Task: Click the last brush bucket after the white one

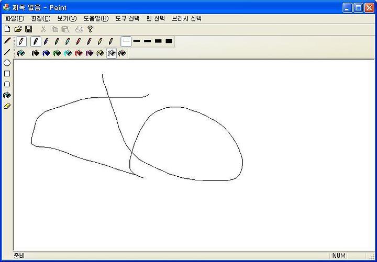Action: [122, 53]
